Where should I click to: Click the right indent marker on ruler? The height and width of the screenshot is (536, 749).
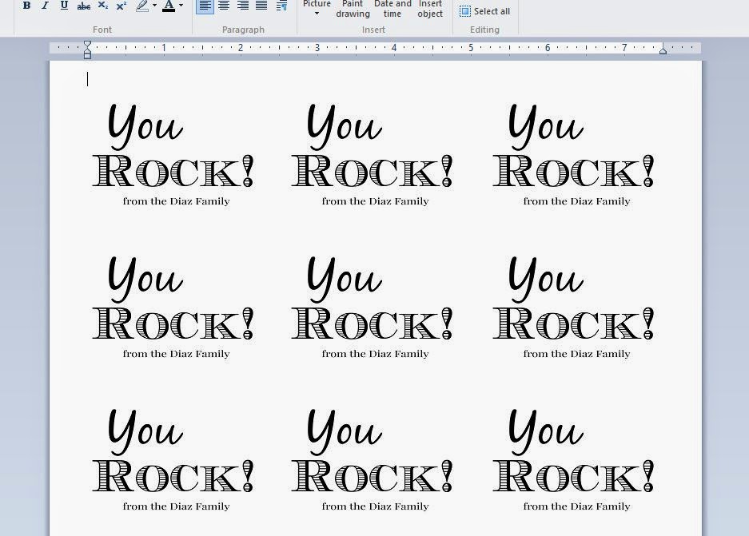[663, 49]
